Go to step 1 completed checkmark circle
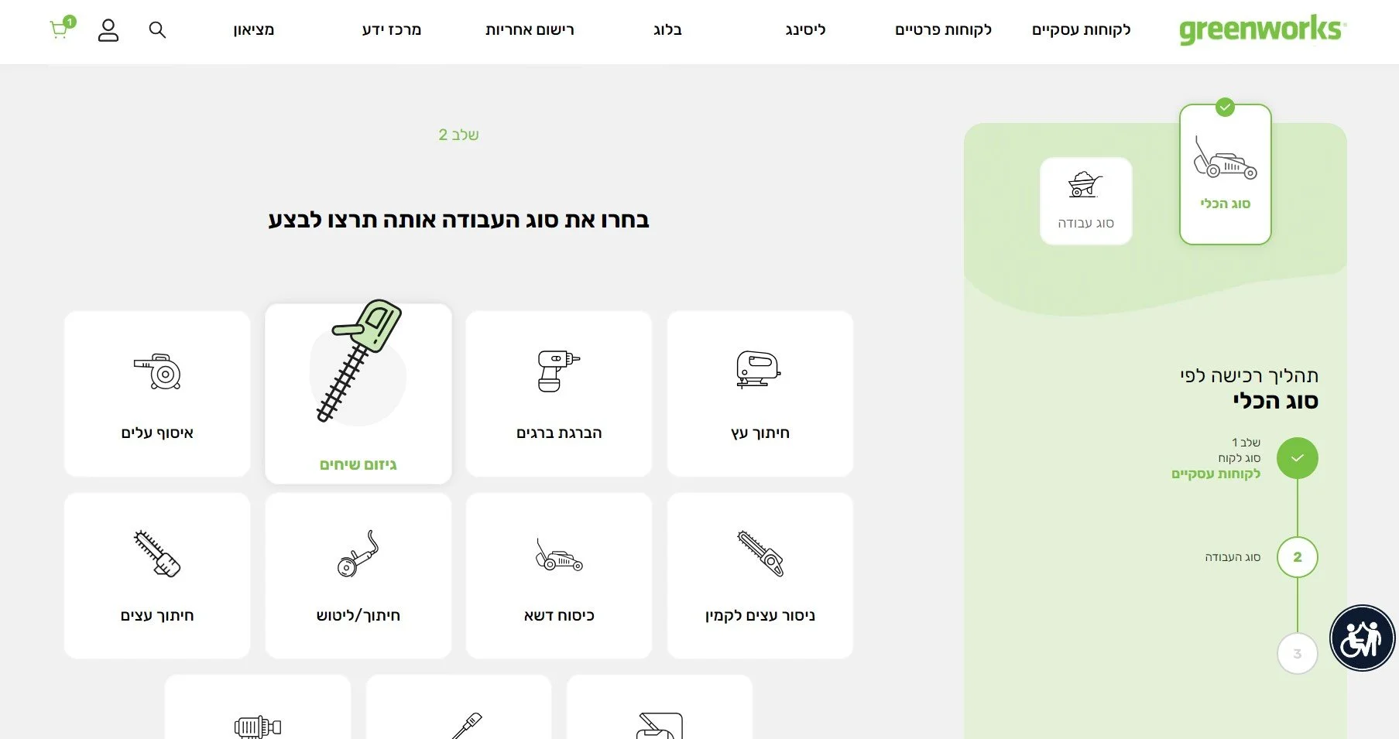This screenshot has width=1399, height=739. [1298, 458]
